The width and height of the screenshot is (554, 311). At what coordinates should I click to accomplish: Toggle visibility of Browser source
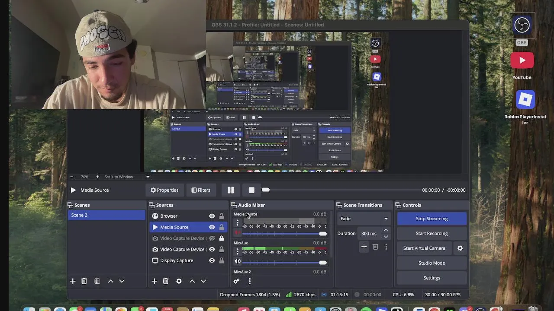click(x=212, y=216)
